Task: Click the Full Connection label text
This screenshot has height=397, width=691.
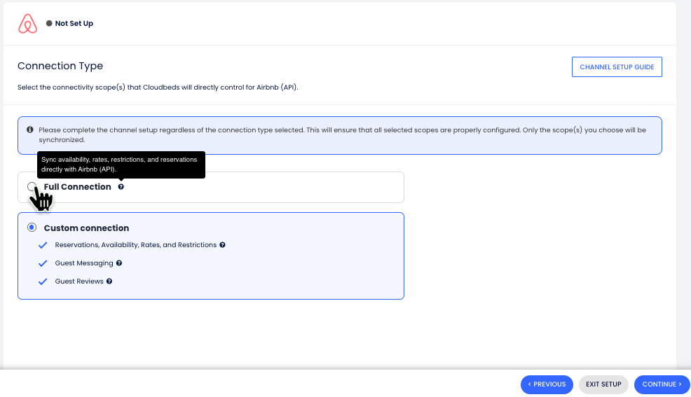Action: tap(77, 187)
